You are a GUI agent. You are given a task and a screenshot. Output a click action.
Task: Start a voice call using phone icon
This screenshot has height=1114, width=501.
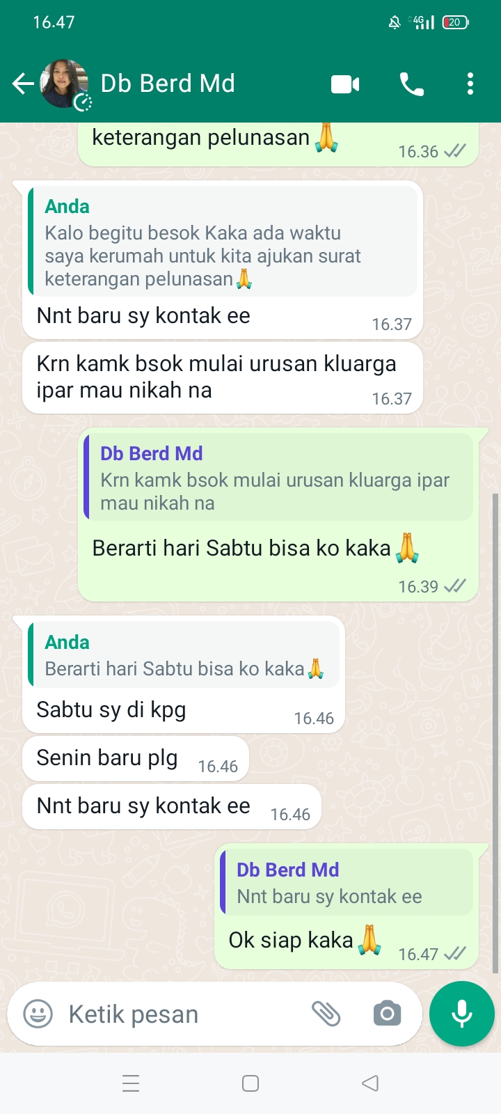click(411, 84)
